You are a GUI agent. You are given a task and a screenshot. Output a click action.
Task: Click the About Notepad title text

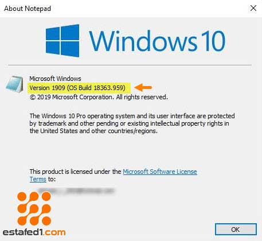[x=28, y=9]
